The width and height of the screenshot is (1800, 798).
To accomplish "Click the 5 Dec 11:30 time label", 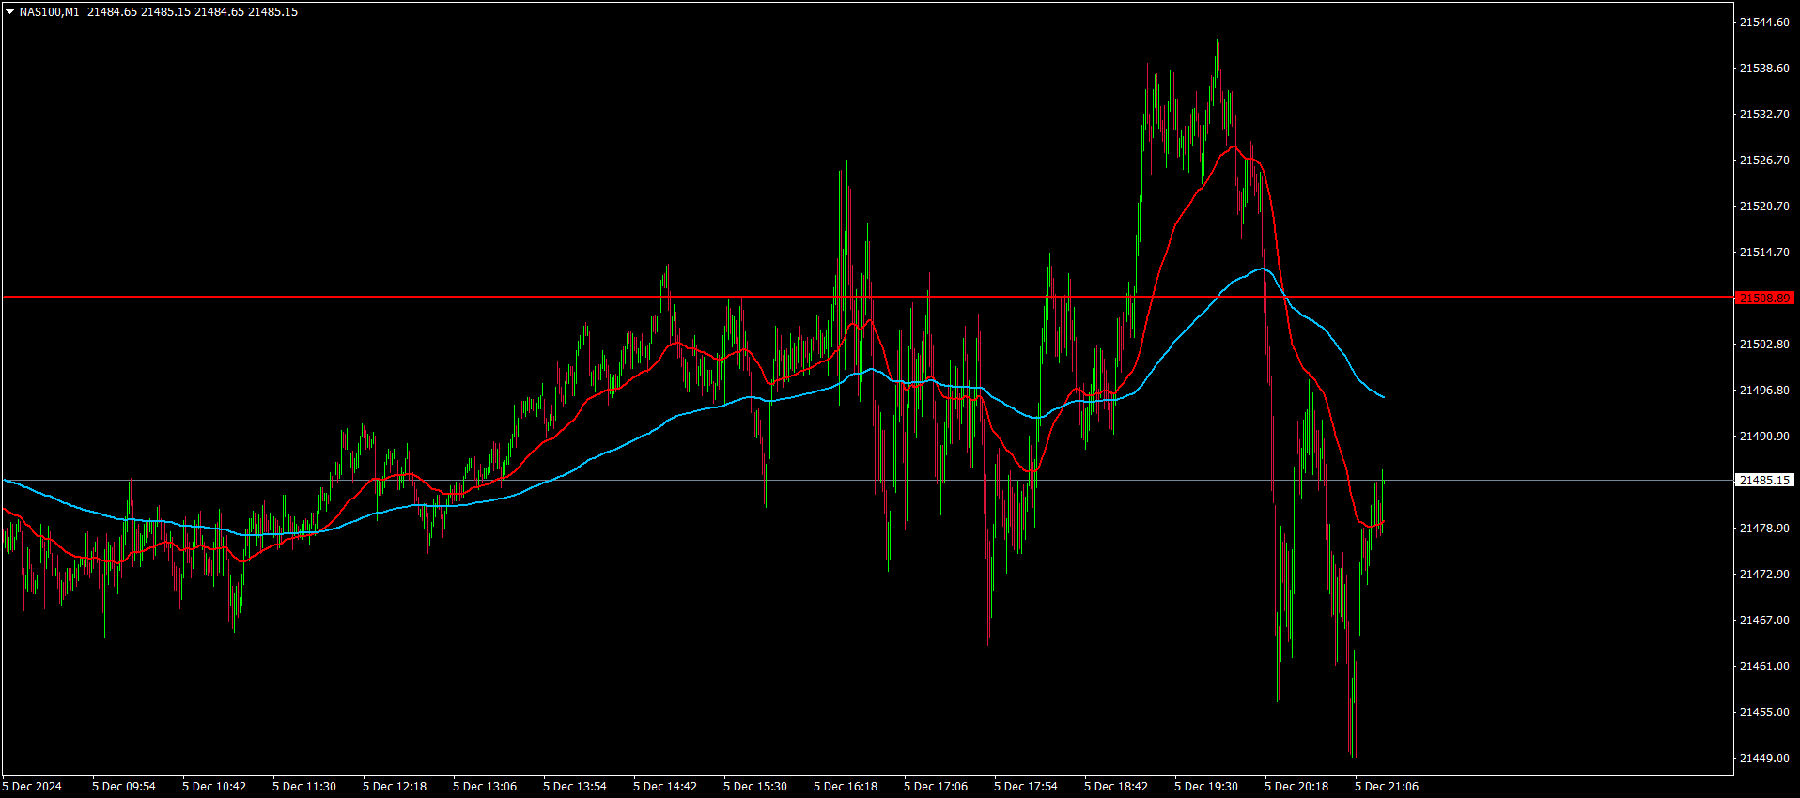I will point(304,787).
